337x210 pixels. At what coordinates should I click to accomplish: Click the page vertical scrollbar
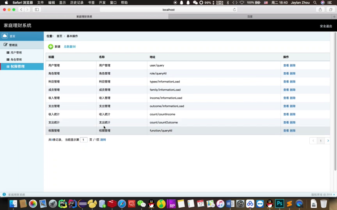(x=335, y=101)
